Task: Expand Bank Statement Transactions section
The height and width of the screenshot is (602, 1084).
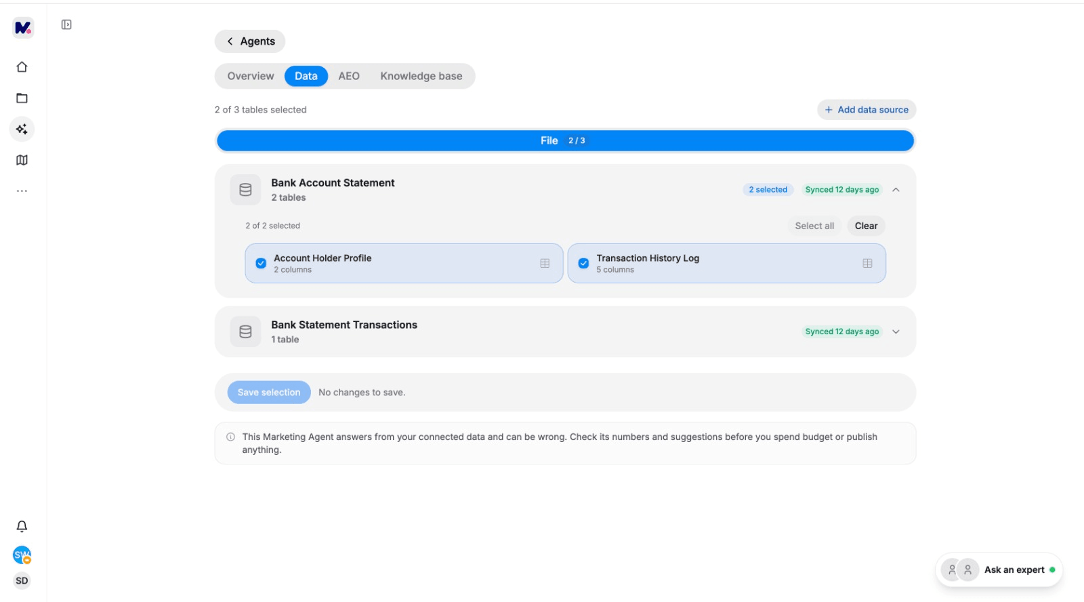Action: click(896, 332)
